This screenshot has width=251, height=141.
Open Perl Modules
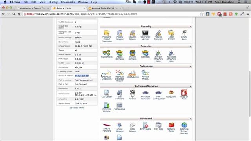coord(133,95)
